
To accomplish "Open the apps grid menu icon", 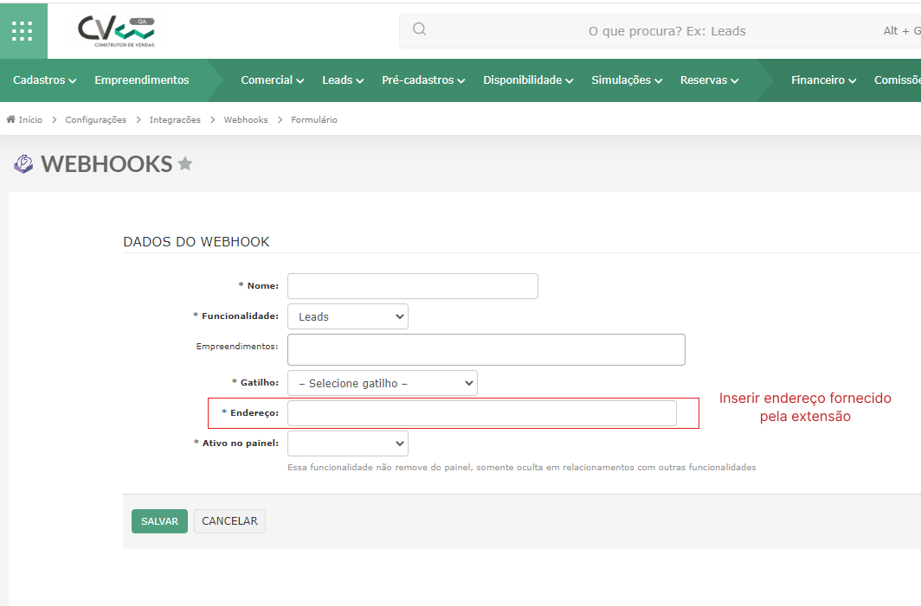I will click(23, 30).
